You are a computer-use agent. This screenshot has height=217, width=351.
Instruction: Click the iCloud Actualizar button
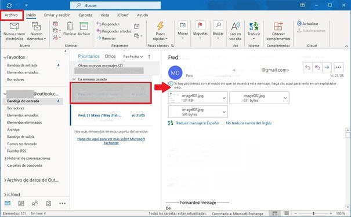pos(307,24)
